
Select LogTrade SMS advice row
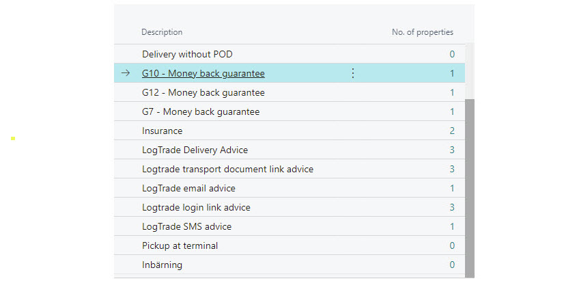(289, 227)
